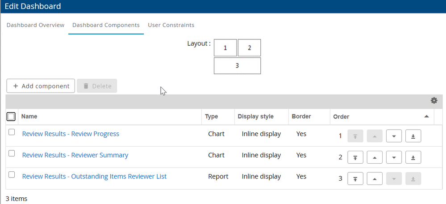Toggle the select-all header checkbox
Image resolution: width=446 pixels, height=204 pixels.
click(11, 117)
